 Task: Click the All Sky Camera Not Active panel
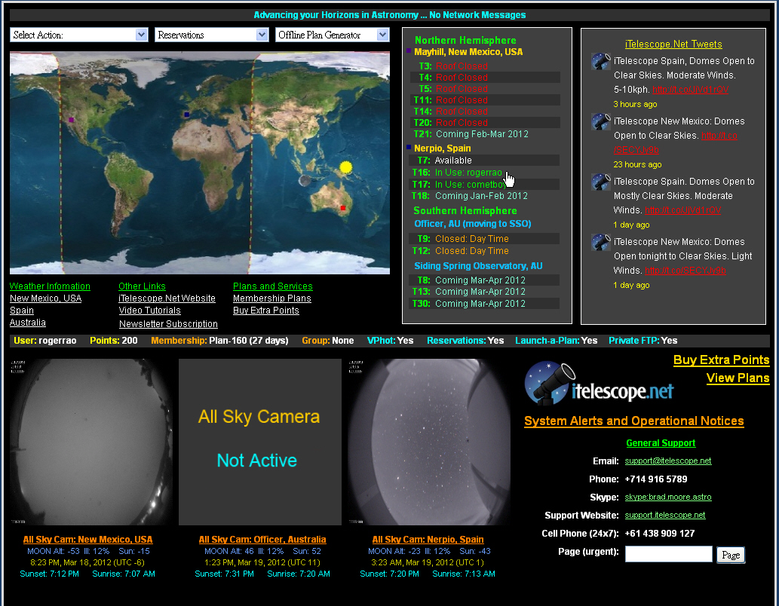coord(260,442)
